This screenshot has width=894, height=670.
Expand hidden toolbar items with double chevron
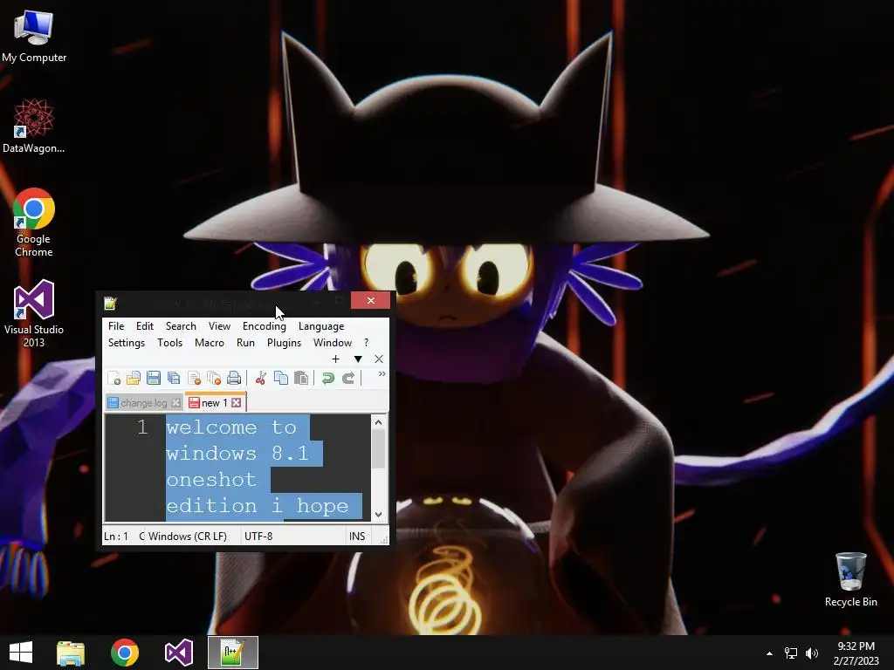click(x=382, y=373)
